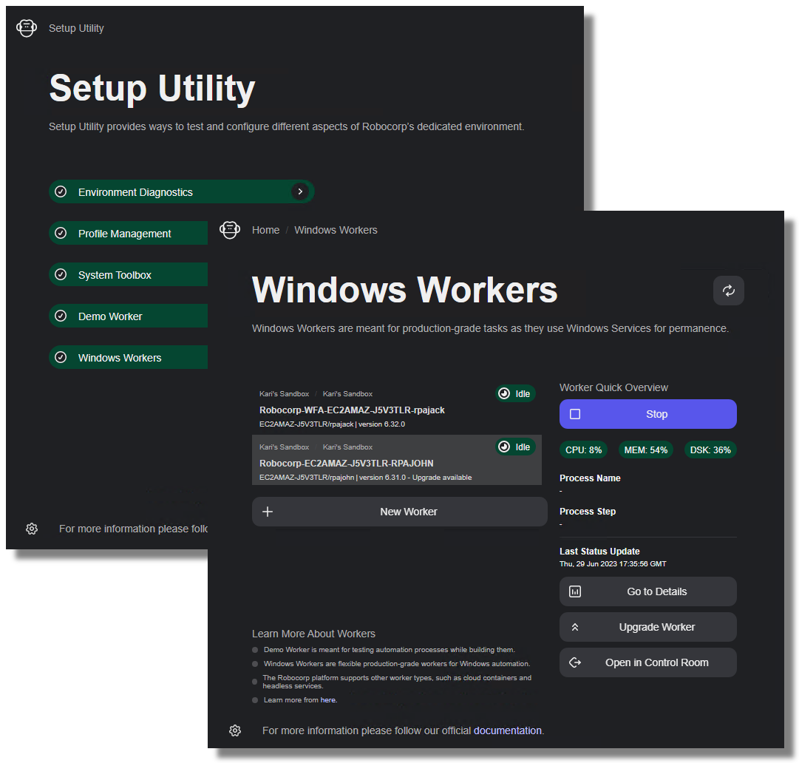Click the CPU: 8% badge
Viewport: 799px width, 763px height.
583,450
